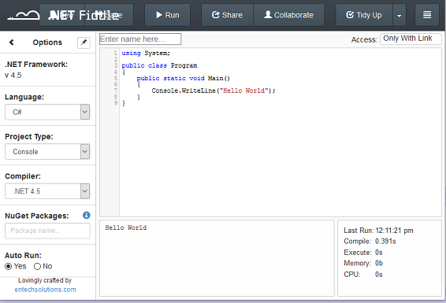Collapse the Options panel with back arrow
Screen dimensions: 446x303
(11, 42)
